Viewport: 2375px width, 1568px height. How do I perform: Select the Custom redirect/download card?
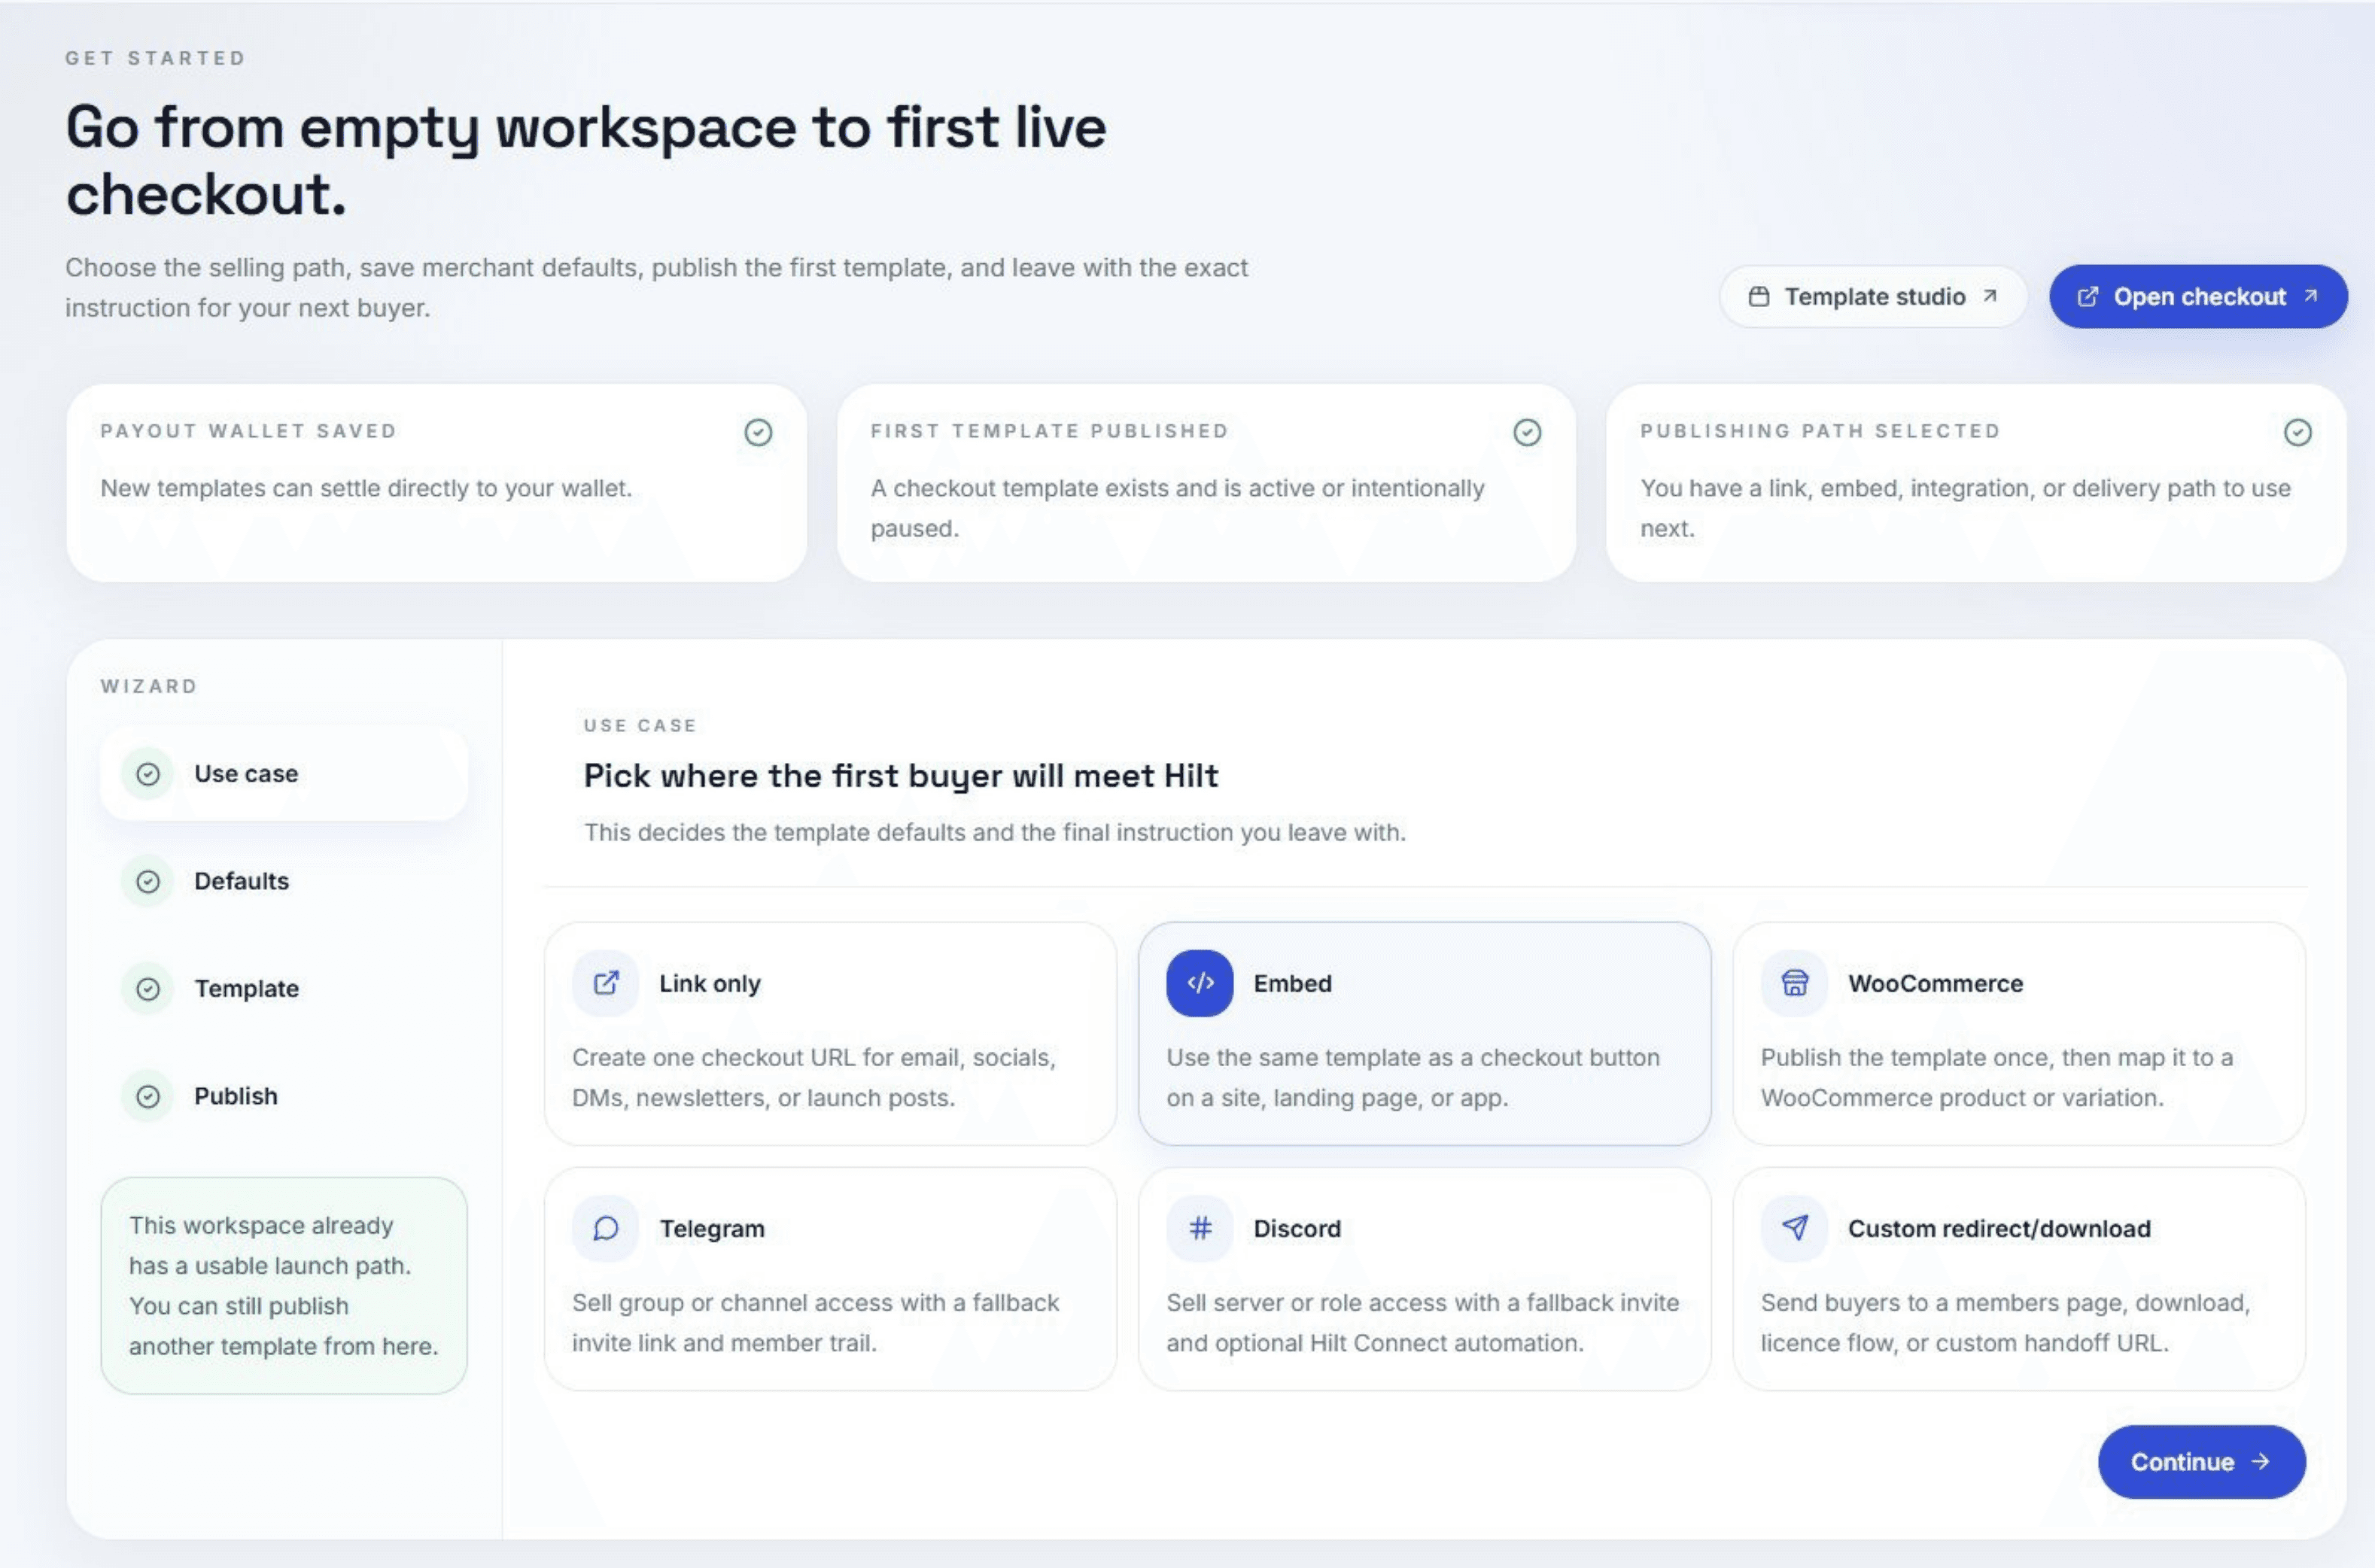click(2019, 1279)
